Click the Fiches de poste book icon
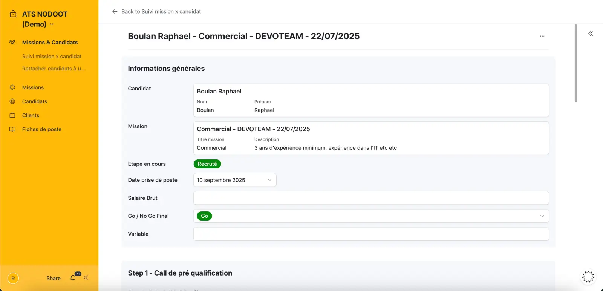 tap(12, 129)
